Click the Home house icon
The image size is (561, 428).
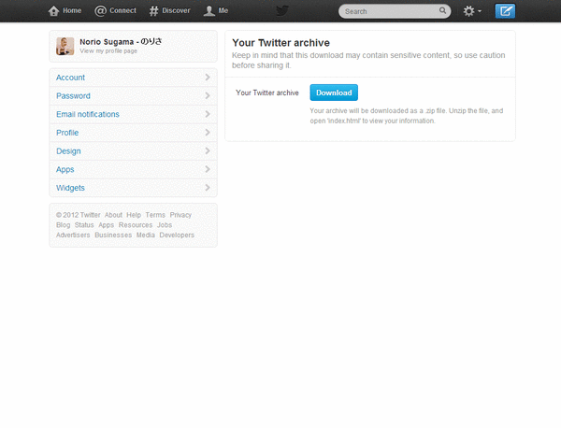(x=54, y=11)
